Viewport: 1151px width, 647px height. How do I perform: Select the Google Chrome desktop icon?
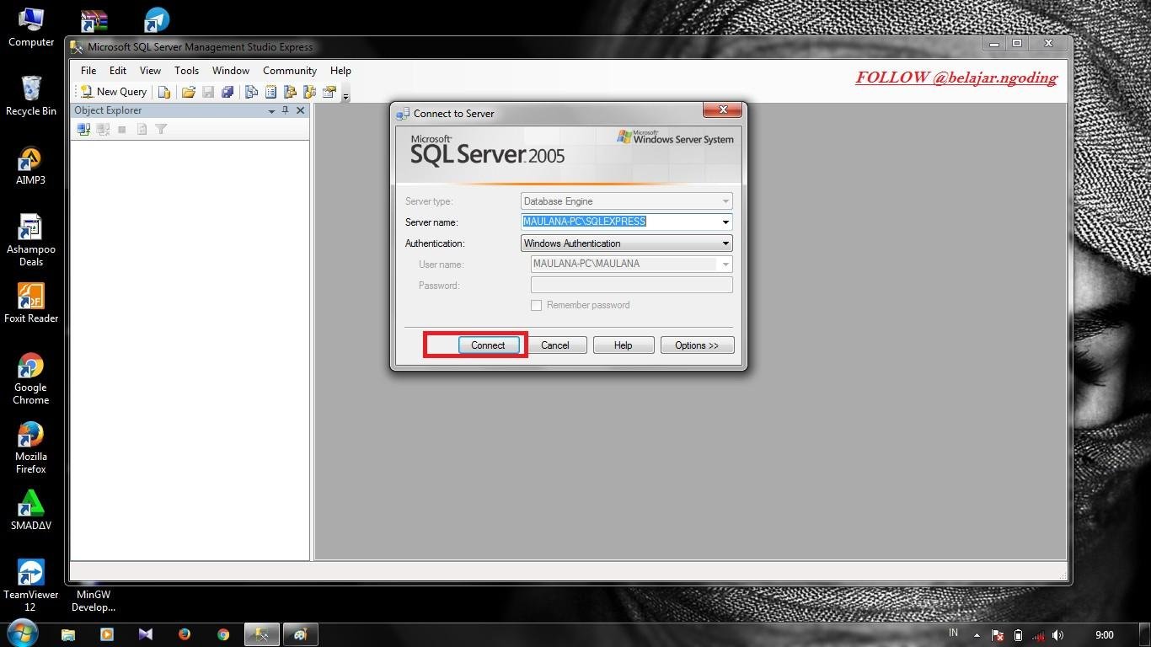click(31, 379)
